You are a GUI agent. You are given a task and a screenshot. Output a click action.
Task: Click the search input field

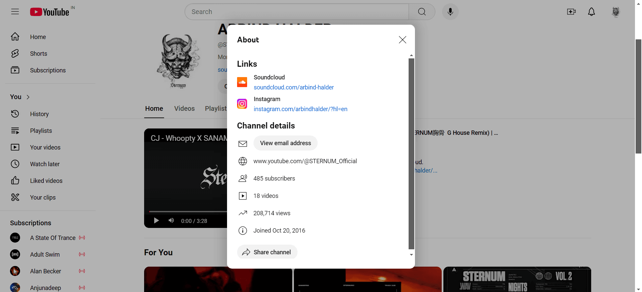click(297, 12)
